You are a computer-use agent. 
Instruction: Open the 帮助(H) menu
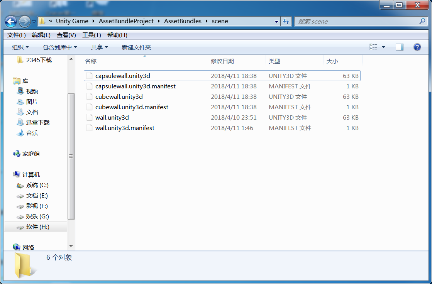(117, 35)
